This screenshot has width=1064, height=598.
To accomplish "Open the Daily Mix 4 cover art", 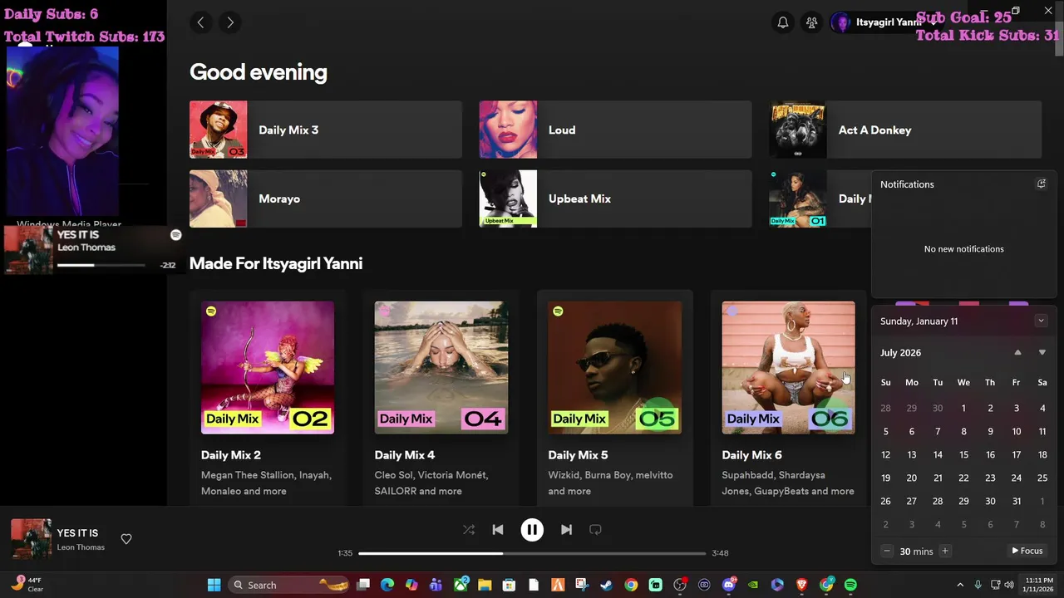I will pyautogui.click(x=441, y=367).
